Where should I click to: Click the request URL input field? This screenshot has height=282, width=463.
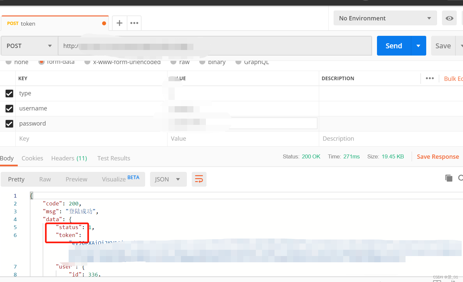[215, 46]
